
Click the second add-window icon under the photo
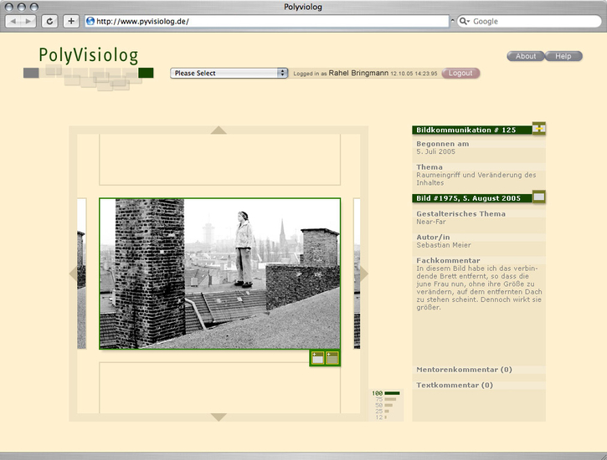[x=332, y=358]
